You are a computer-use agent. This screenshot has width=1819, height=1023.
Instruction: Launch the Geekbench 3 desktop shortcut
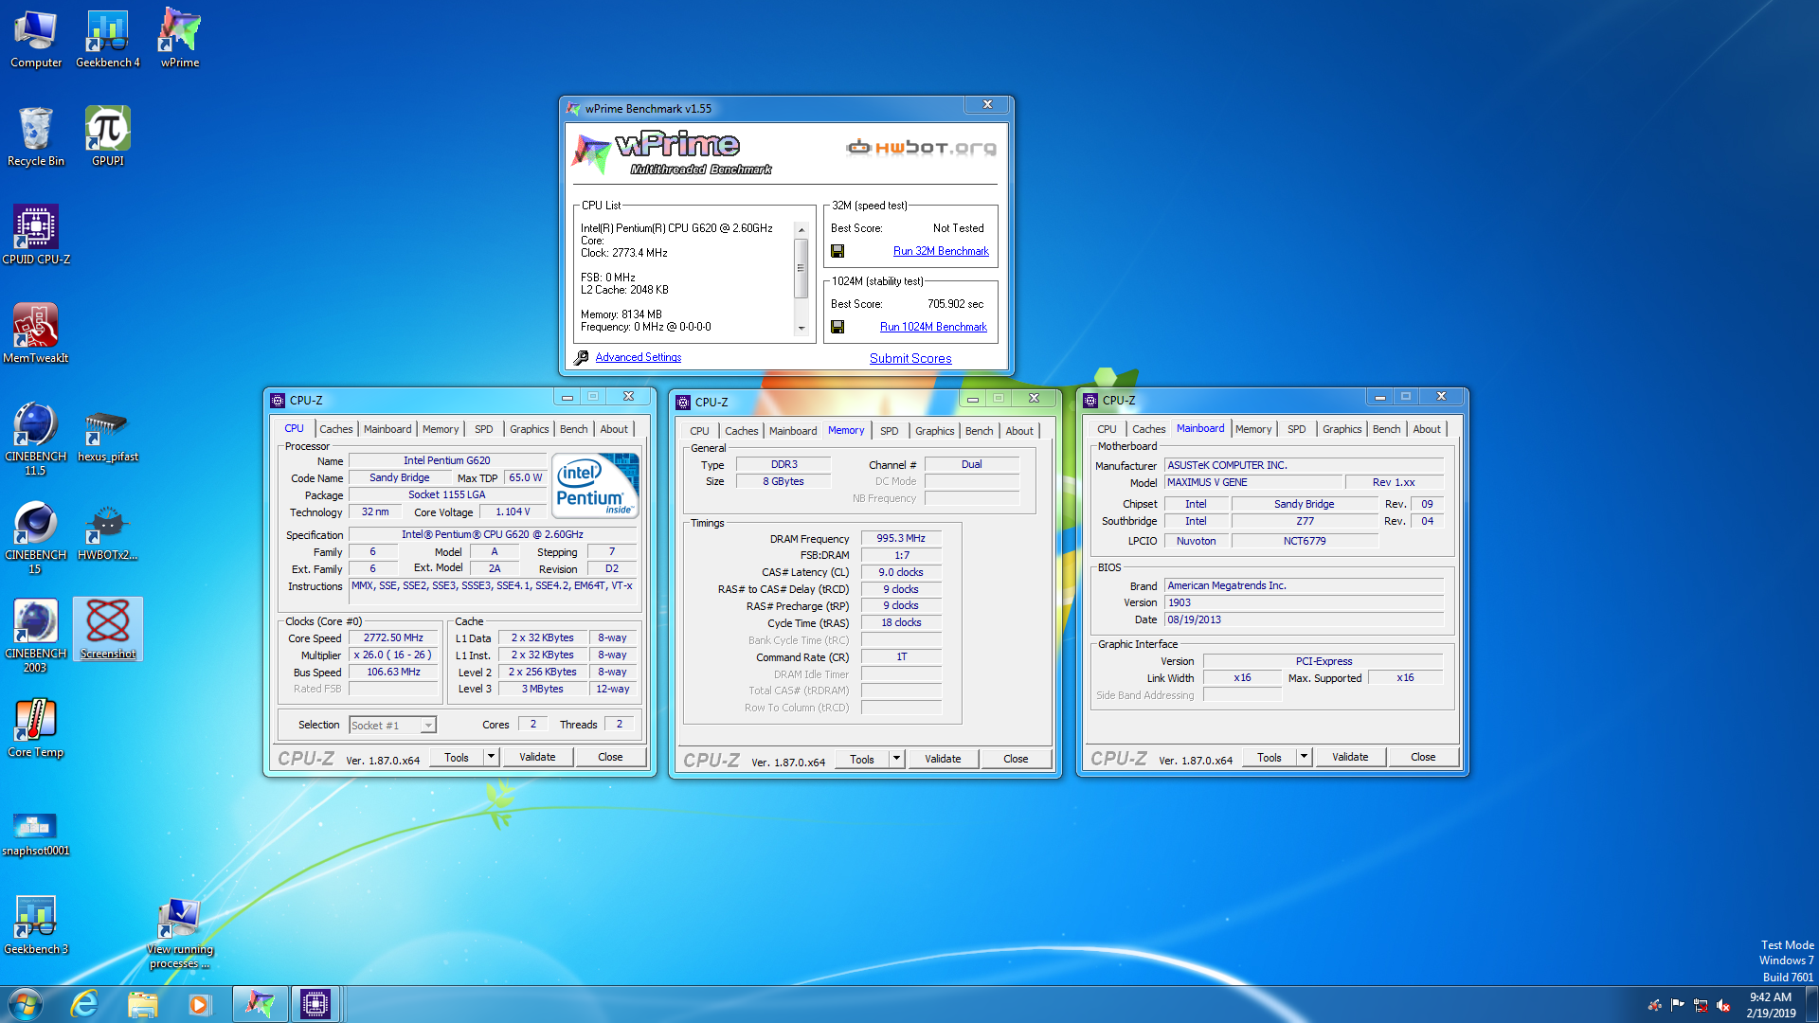[36, 925]
